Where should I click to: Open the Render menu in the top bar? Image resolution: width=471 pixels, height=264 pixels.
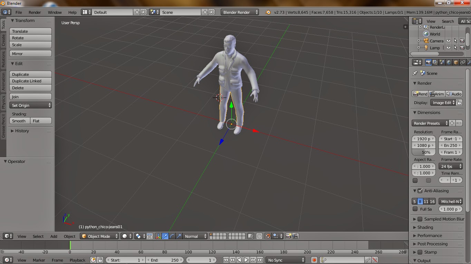(34, 12)
